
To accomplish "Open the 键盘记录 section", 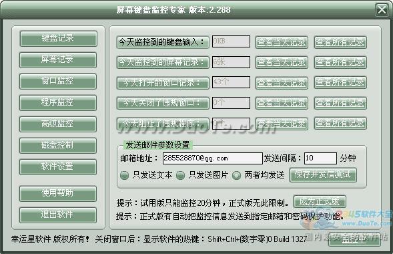I will click(x=58, y=39).
